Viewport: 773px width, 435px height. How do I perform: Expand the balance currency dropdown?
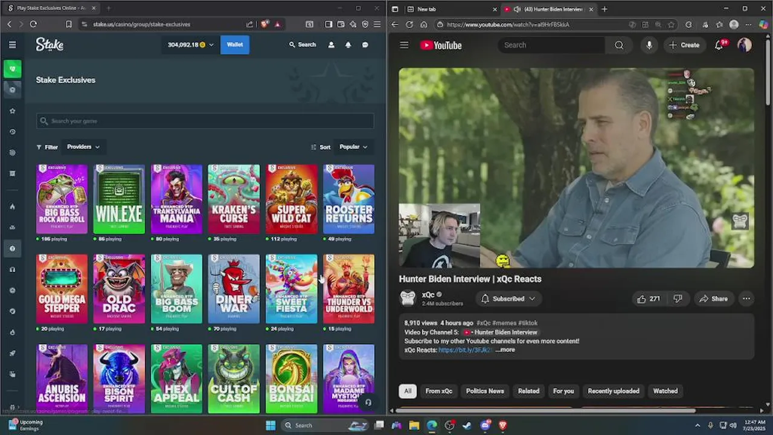click(x=211, y=45)
